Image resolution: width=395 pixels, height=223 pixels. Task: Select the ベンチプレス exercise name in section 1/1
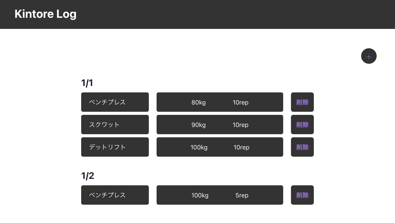pos(115,102)
